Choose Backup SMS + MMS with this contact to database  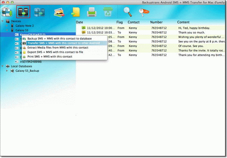click(x=65, y=39)
